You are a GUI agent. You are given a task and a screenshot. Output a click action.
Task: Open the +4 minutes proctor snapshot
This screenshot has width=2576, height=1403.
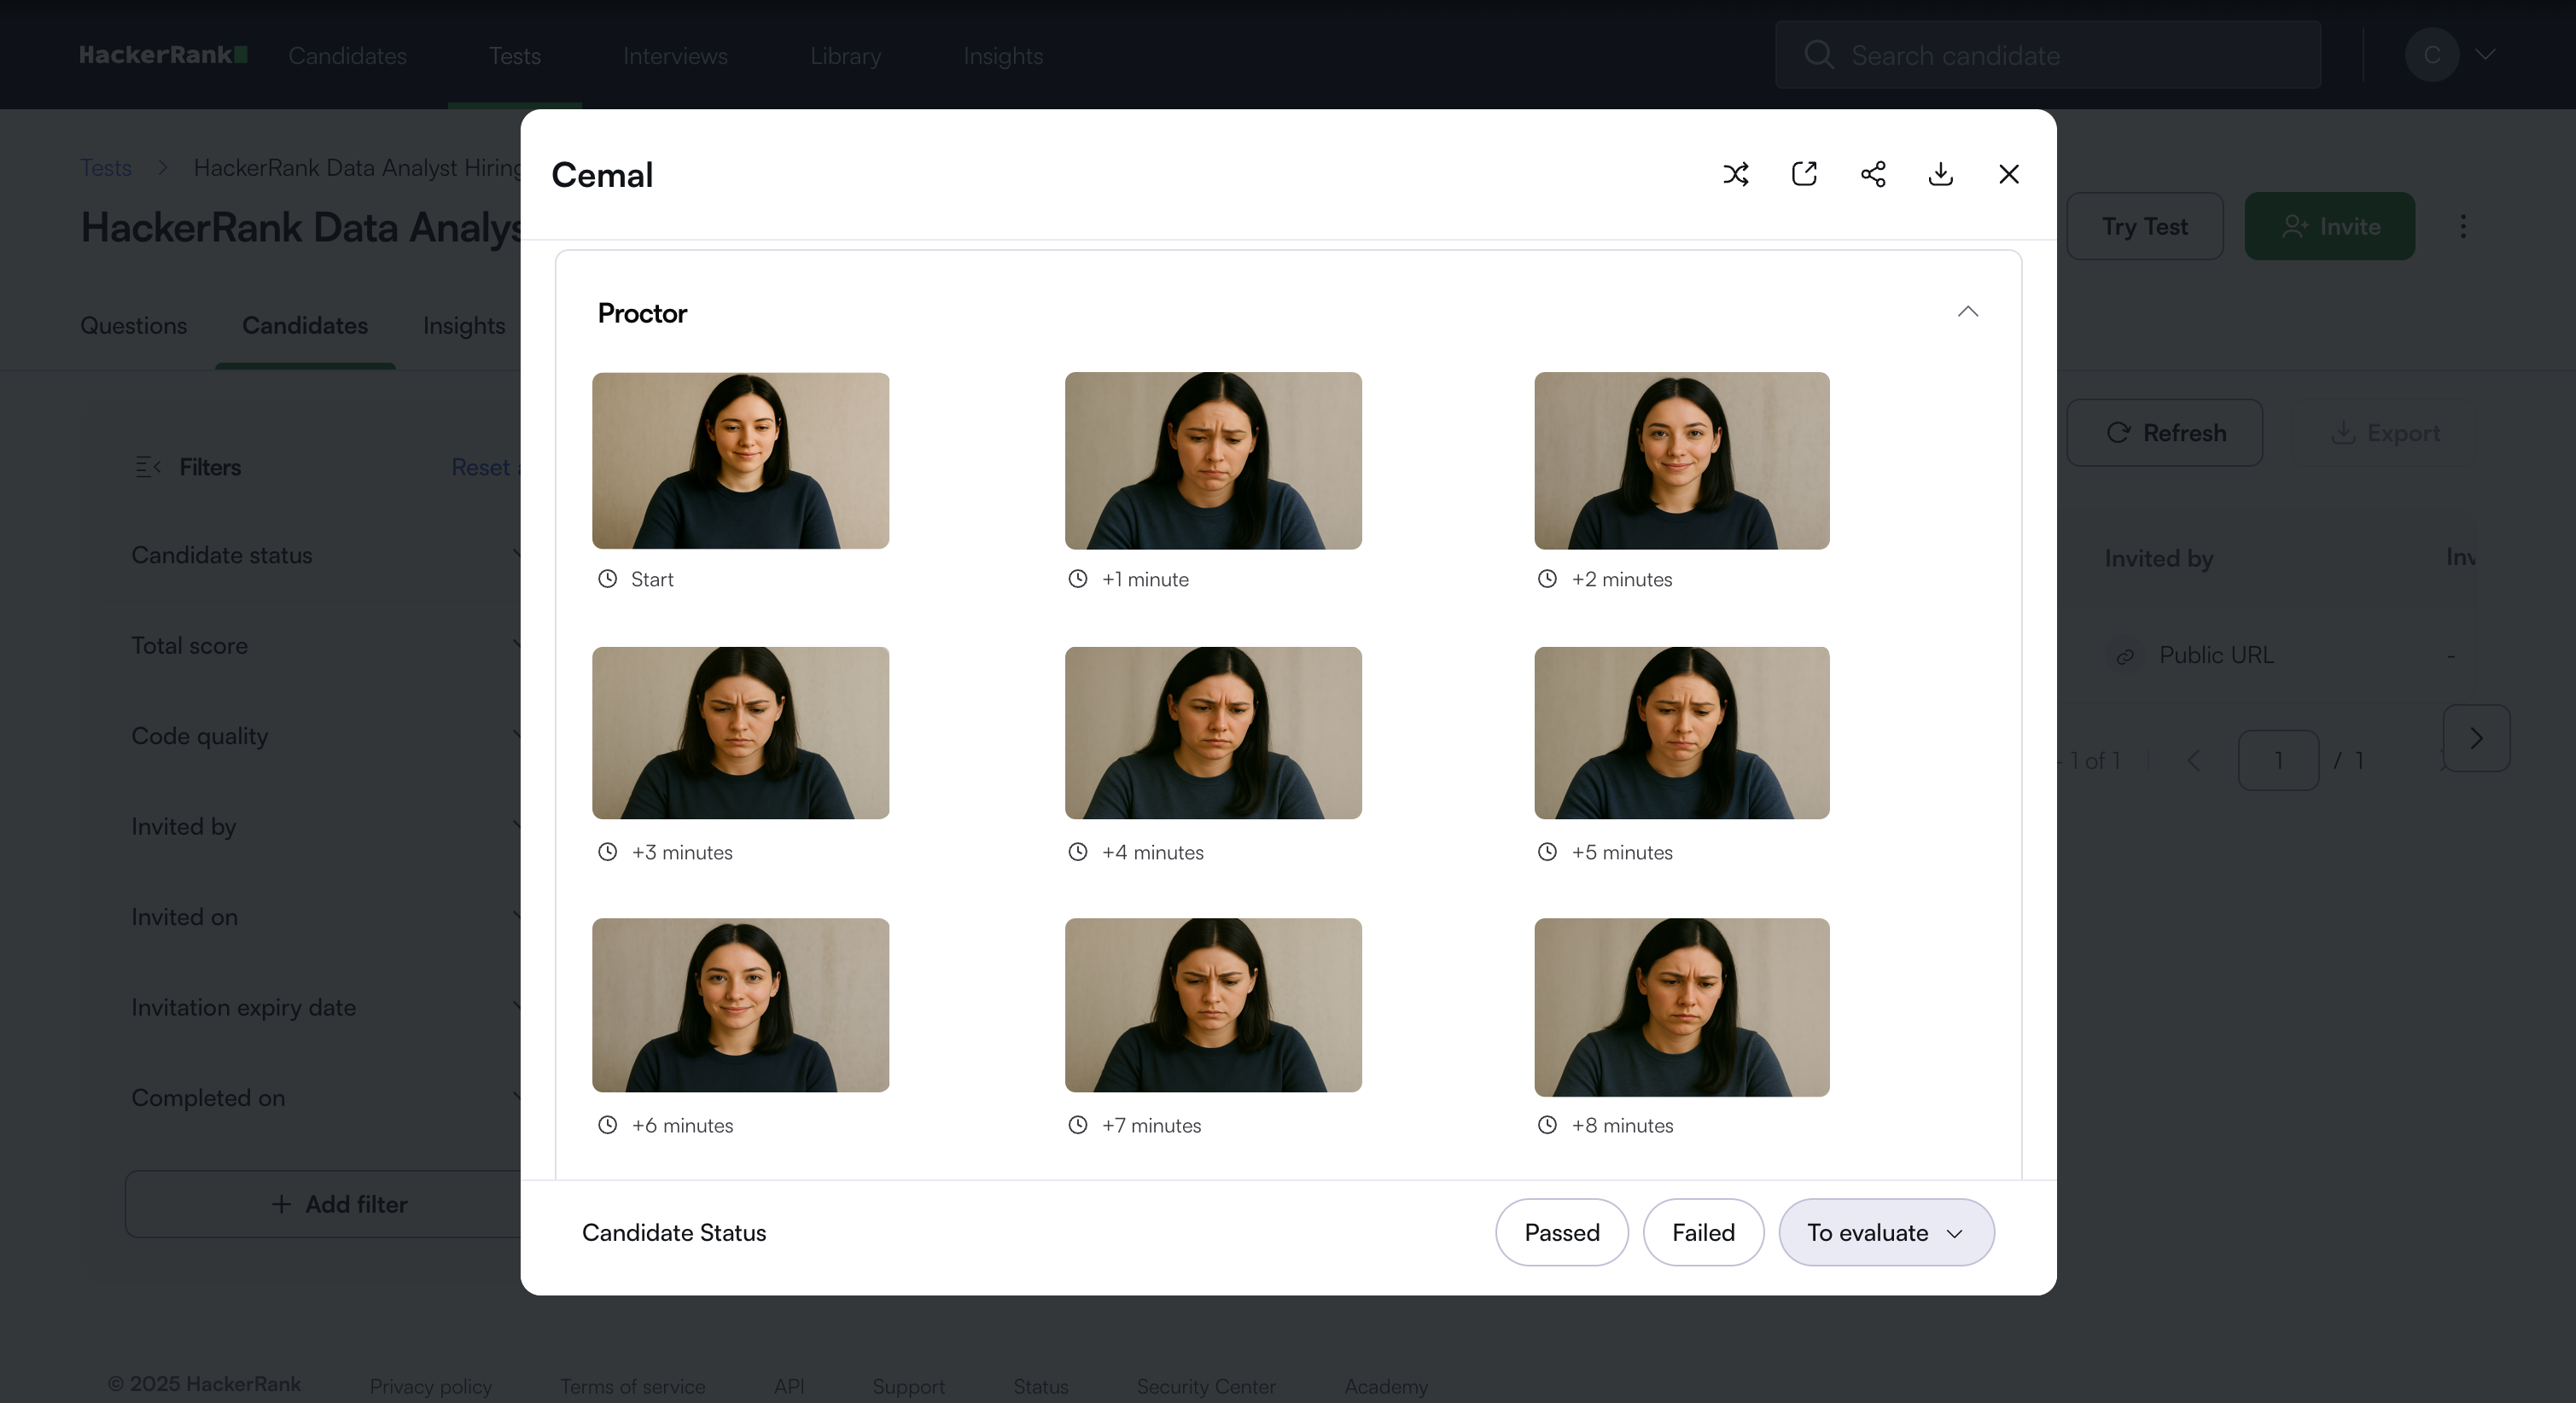1213,733
